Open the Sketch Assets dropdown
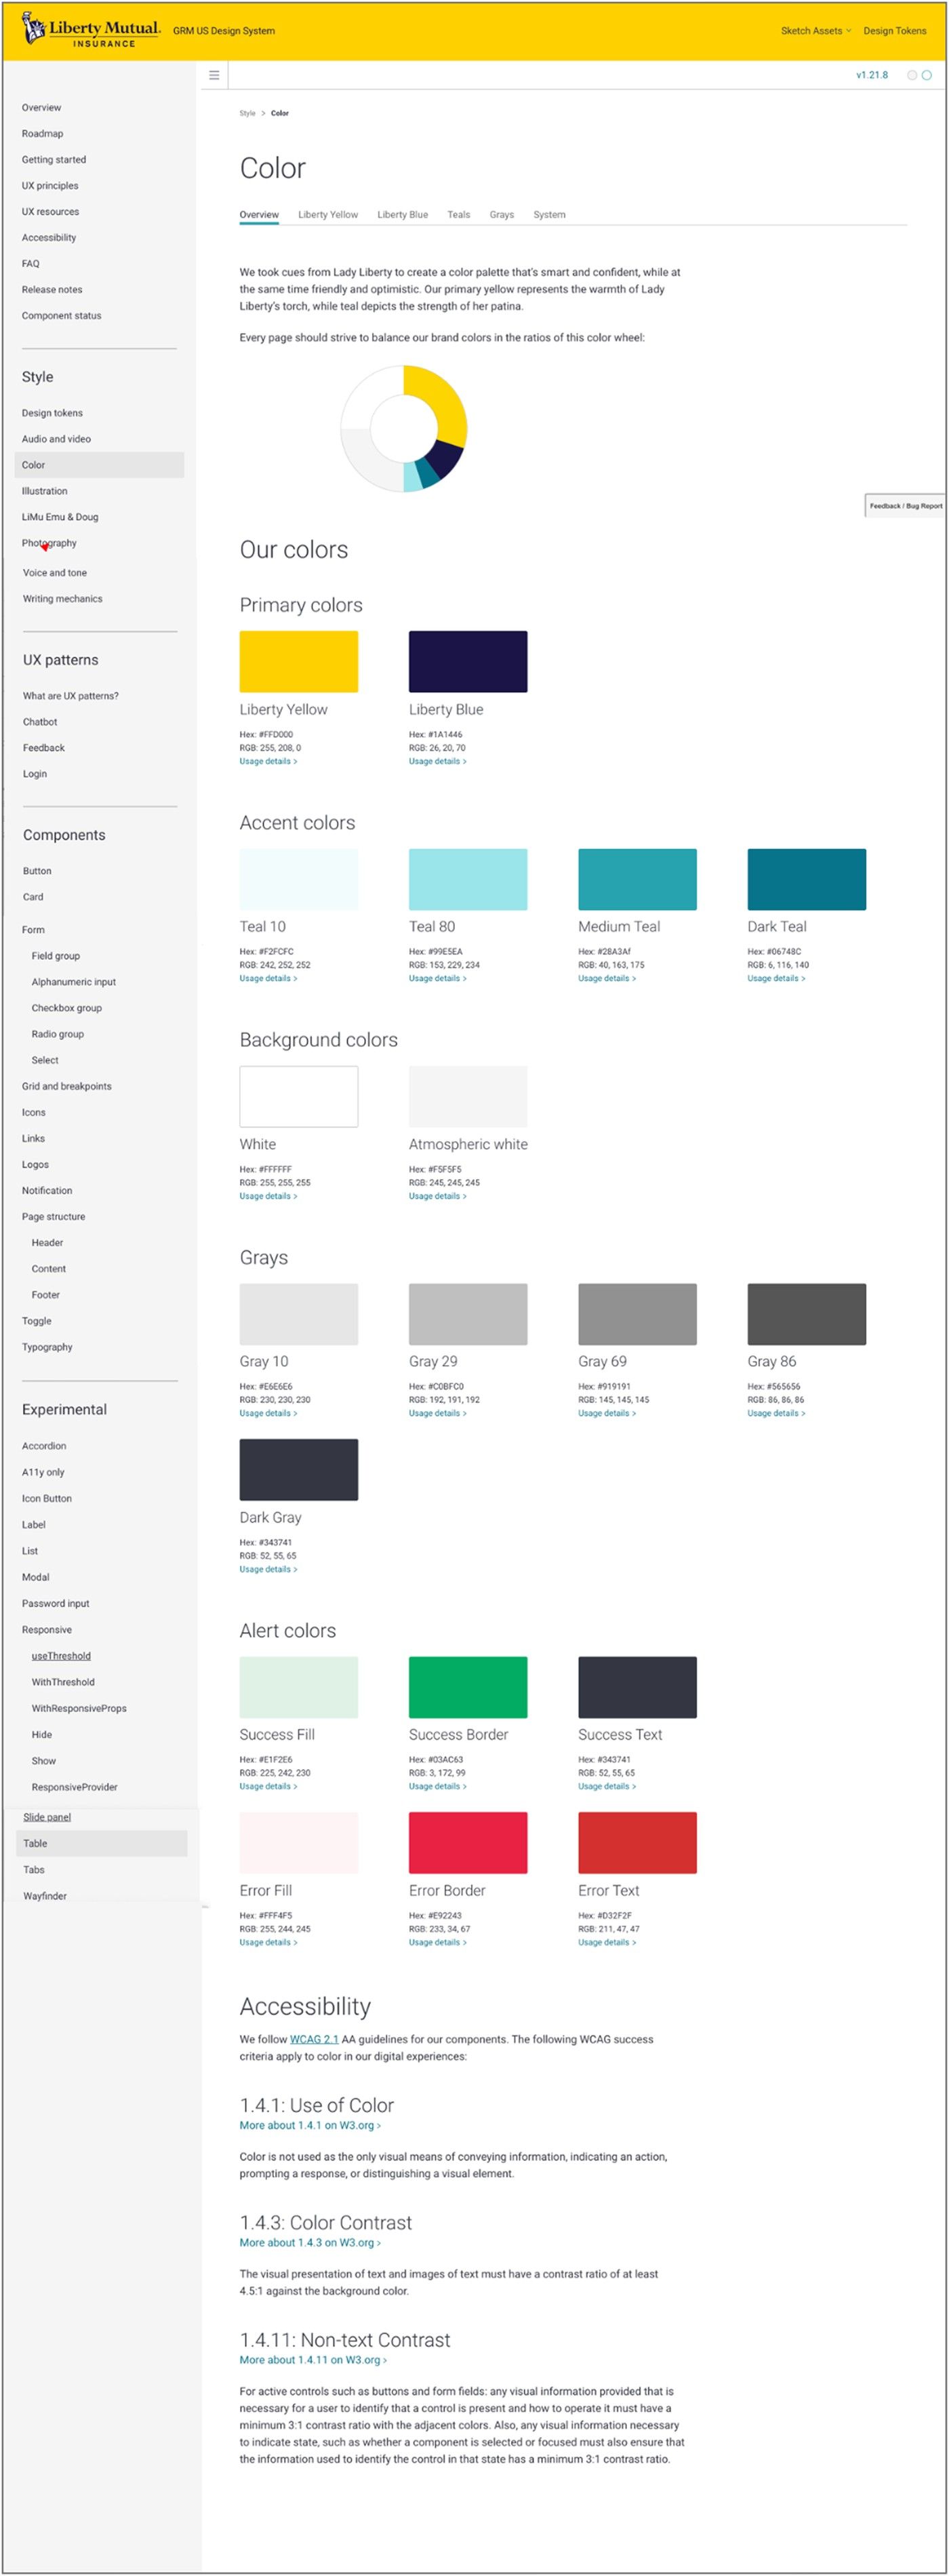 816,31
